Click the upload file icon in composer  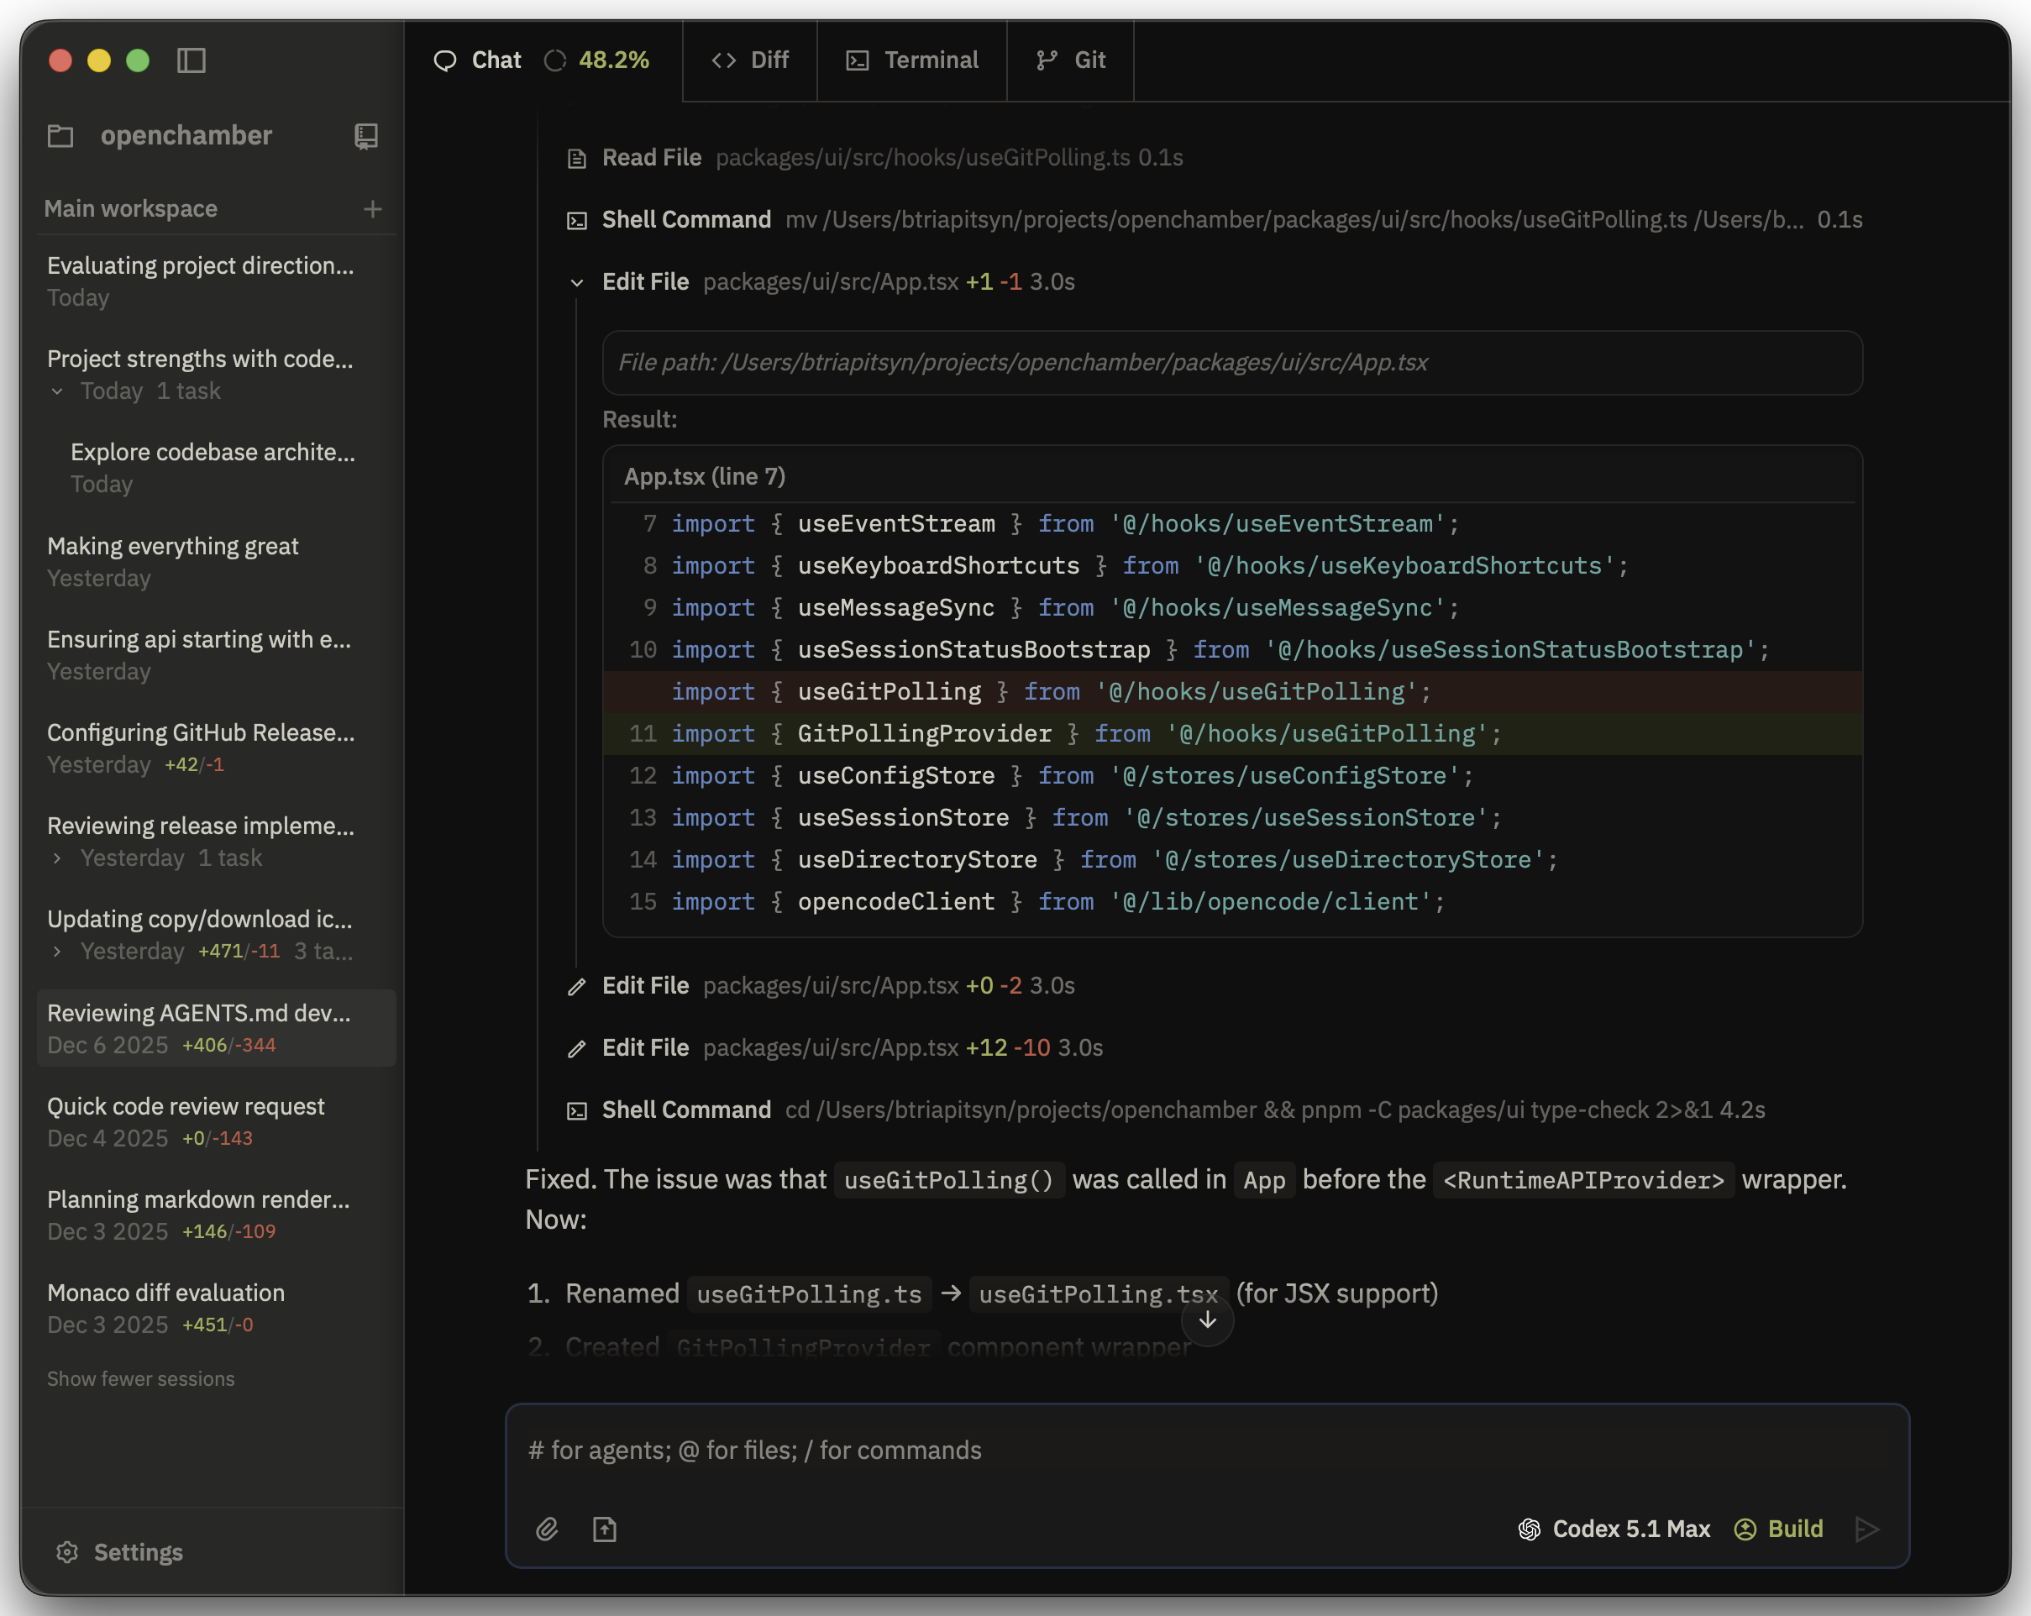tap(605, 1529)
